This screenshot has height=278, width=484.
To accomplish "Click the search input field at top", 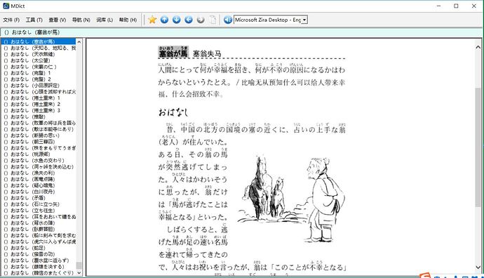I will pyautogui.click(x=241, y=32).
